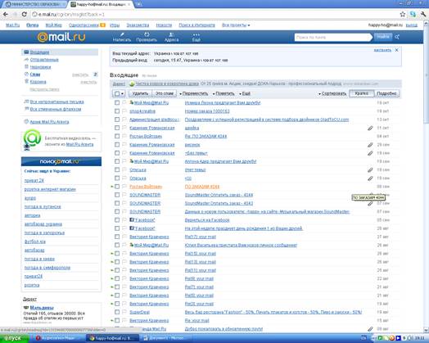This screenshot has width=429, height=343.
Task: Click flag icon for shop4creative message
Action: pyautogui.click(x=124, y=111)
